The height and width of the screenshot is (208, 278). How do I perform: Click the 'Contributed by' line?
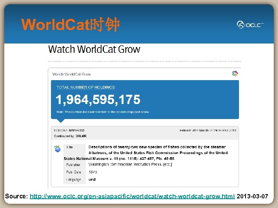point(70,136)
